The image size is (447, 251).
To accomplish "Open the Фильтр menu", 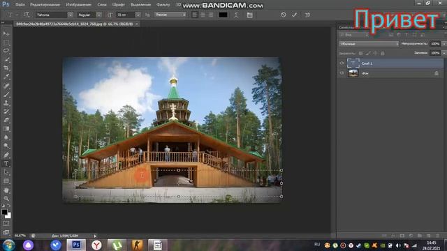I will point(163,5).
